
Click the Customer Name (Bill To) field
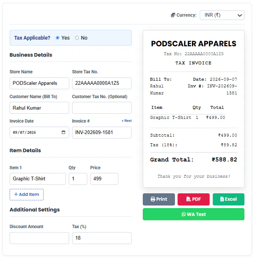coord(39,108)
